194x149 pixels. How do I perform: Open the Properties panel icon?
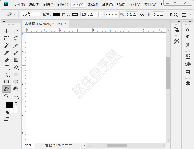[188, 72]
